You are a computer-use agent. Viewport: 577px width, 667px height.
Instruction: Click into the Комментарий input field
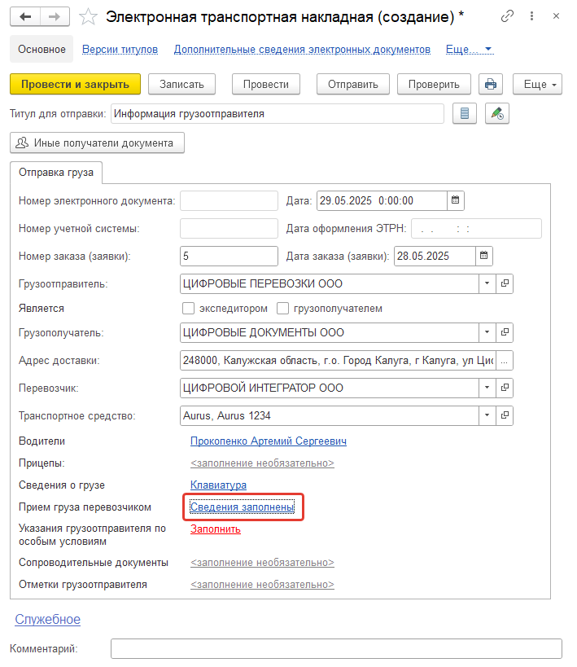[336, 649]
